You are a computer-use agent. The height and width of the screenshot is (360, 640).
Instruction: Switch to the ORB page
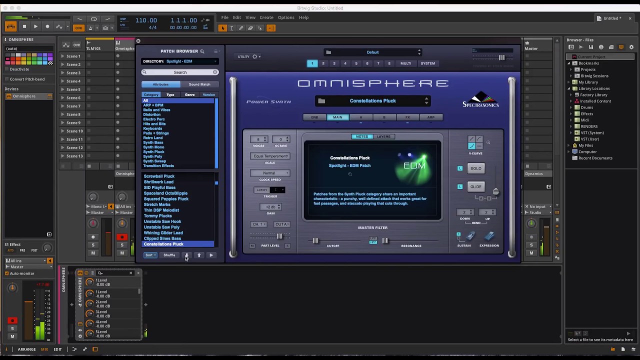[x=314, y=117]
